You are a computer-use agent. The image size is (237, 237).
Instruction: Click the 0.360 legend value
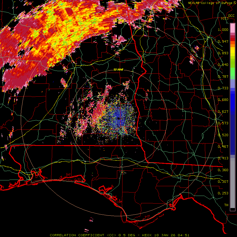[x=223, y=170]
